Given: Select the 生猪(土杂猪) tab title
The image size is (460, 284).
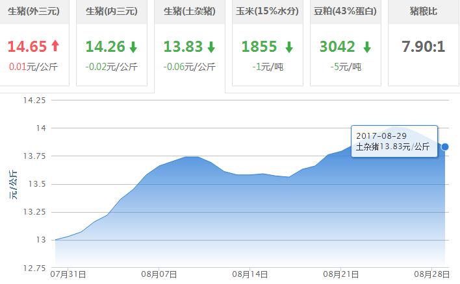Looking at the screenshot, I should point(192,11).
